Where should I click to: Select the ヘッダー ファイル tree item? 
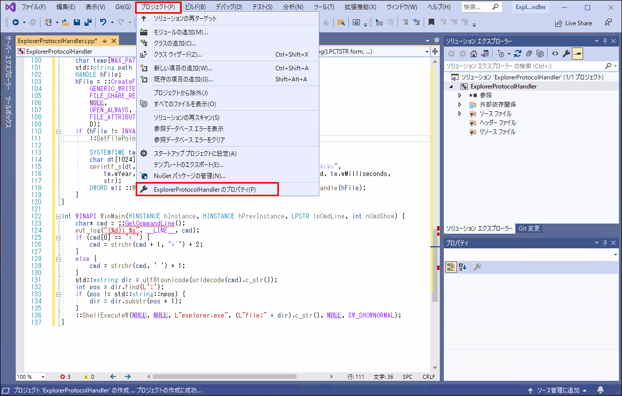(497, 122)
